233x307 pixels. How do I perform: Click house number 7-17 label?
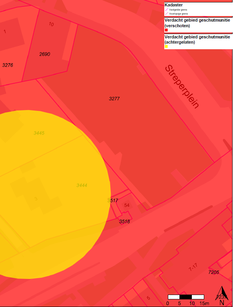(193, 267)
